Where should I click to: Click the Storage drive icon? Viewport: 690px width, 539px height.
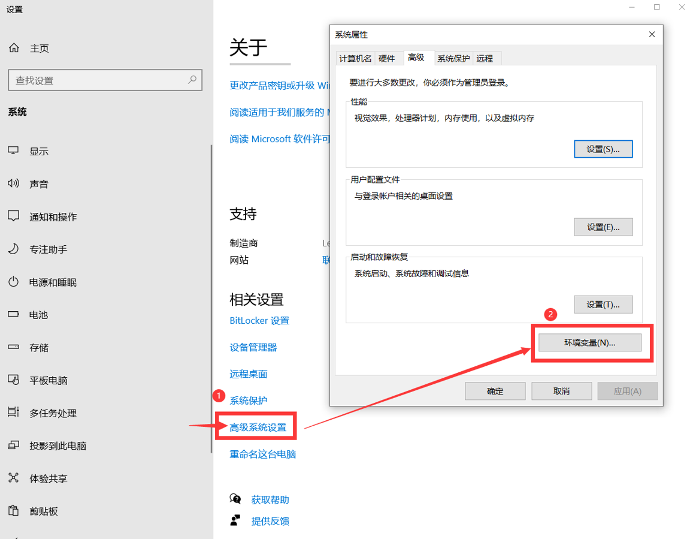(13, 347)
